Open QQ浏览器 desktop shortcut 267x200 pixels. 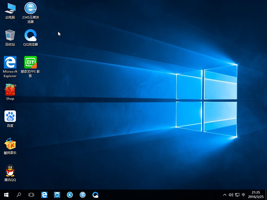coord(30,35)
